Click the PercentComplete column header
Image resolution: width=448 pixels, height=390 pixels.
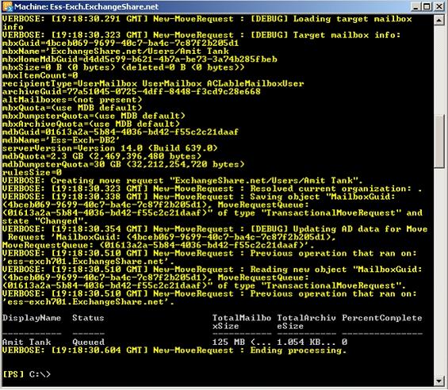(381, 318)
